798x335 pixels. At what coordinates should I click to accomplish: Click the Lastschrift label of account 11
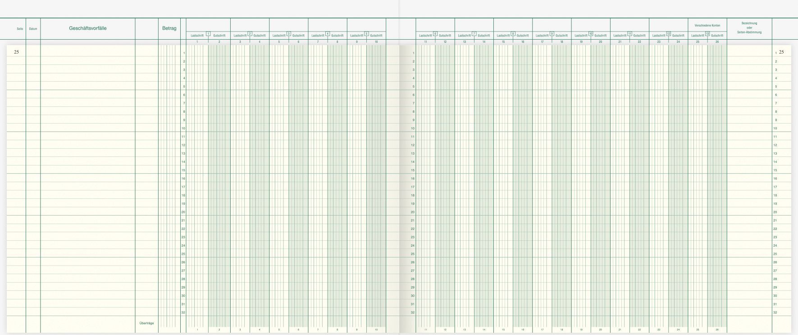point(620,36)
